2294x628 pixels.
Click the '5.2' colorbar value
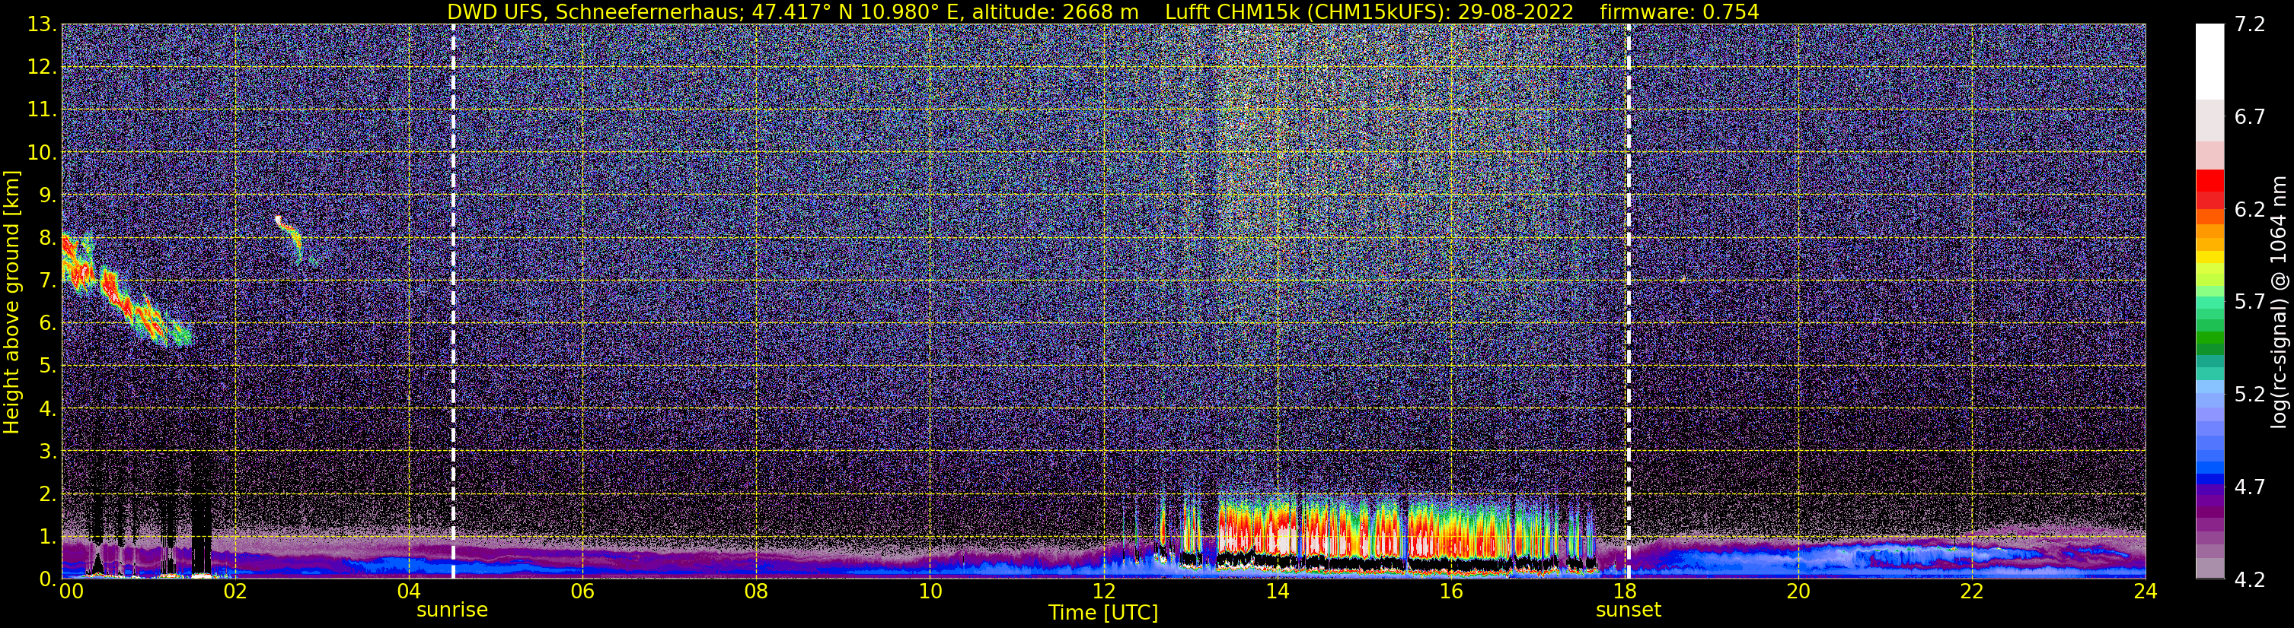[x=2250, y=394]
